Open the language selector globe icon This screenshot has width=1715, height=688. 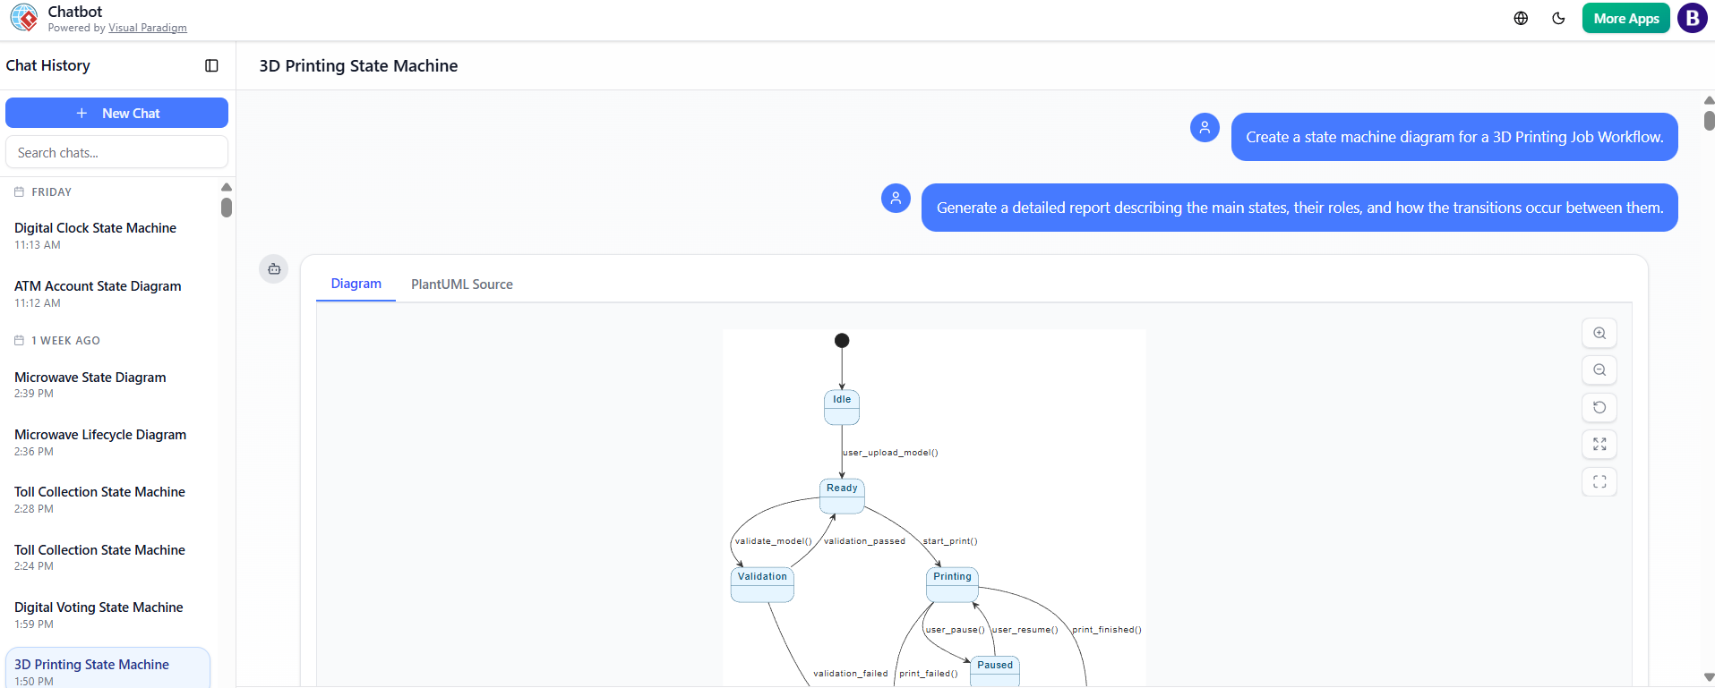pos(1521,19)
